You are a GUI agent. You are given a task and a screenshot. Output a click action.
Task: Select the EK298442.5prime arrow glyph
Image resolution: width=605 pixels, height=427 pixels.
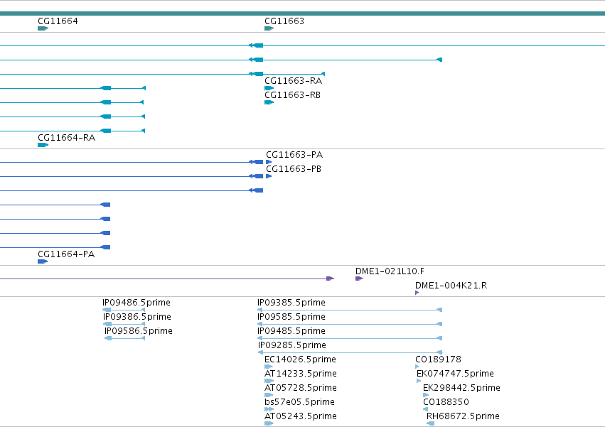pos(426,395)
